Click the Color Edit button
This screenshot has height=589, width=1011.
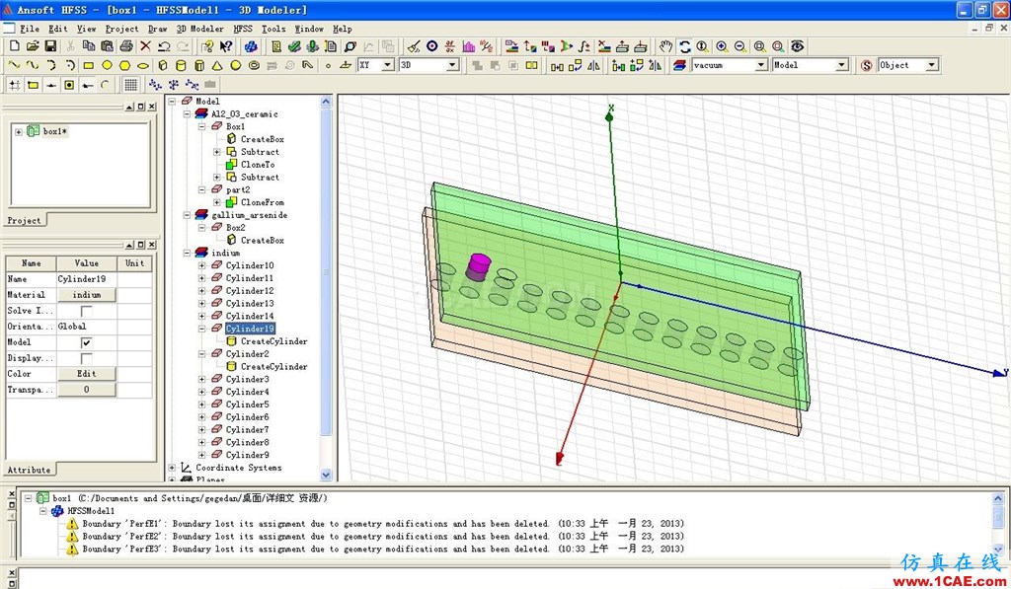pos(87,374)
